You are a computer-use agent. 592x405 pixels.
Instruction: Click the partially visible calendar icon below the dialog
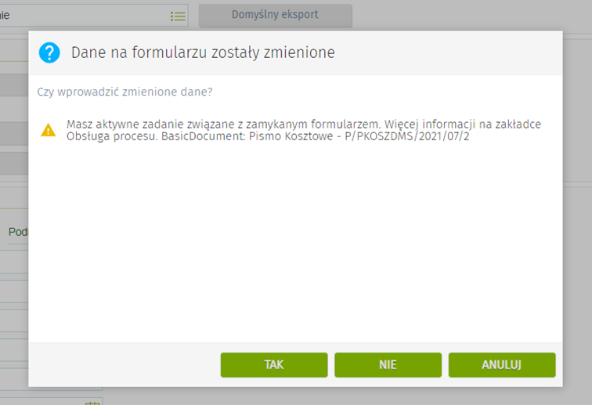pos(92,402)
